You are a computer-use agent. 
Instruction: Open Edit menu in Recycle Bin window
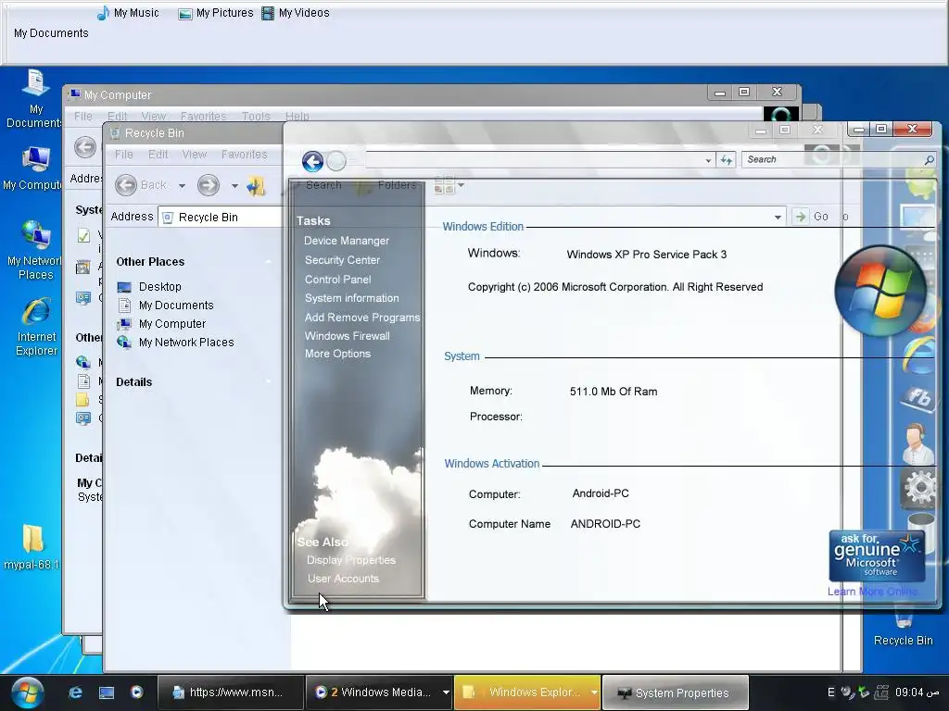tap(158, 155)
